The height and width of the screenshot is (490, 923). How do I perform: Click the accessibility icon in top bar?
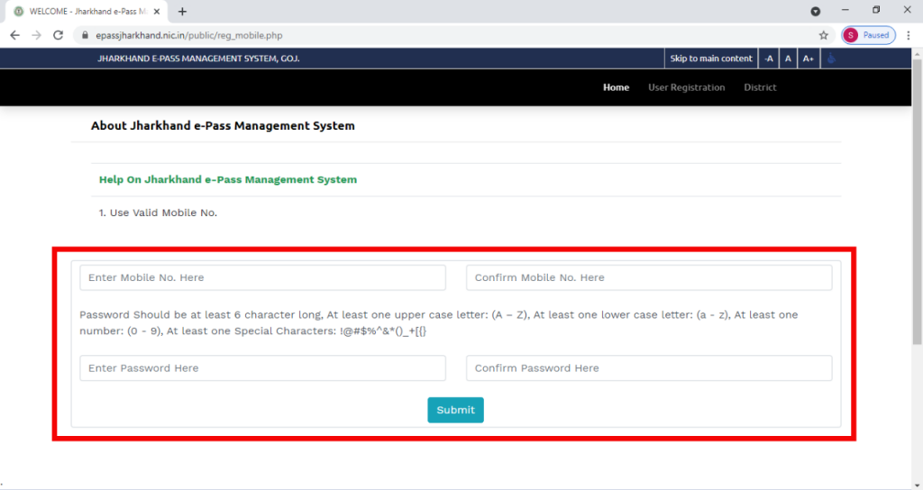point(831,59)
